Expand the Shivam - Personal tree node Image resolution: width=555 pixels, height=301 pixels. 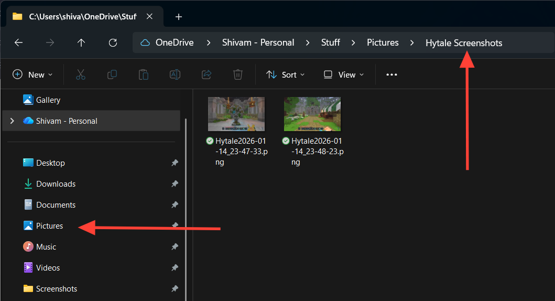point(12,121)
